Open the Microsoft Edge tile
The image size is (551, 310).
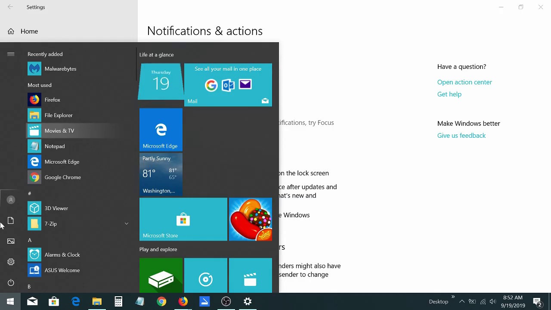(x=161, y=130)
